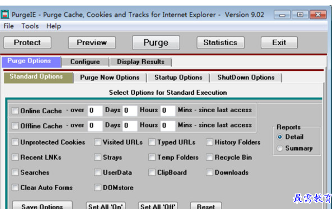
Task: Click the Set All 'On' button
Action: 106,206
